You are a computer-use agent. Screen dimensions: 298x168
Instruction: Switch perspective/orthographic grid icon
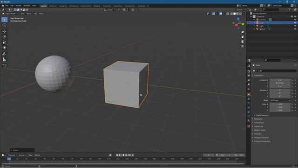tap(242, 46)
